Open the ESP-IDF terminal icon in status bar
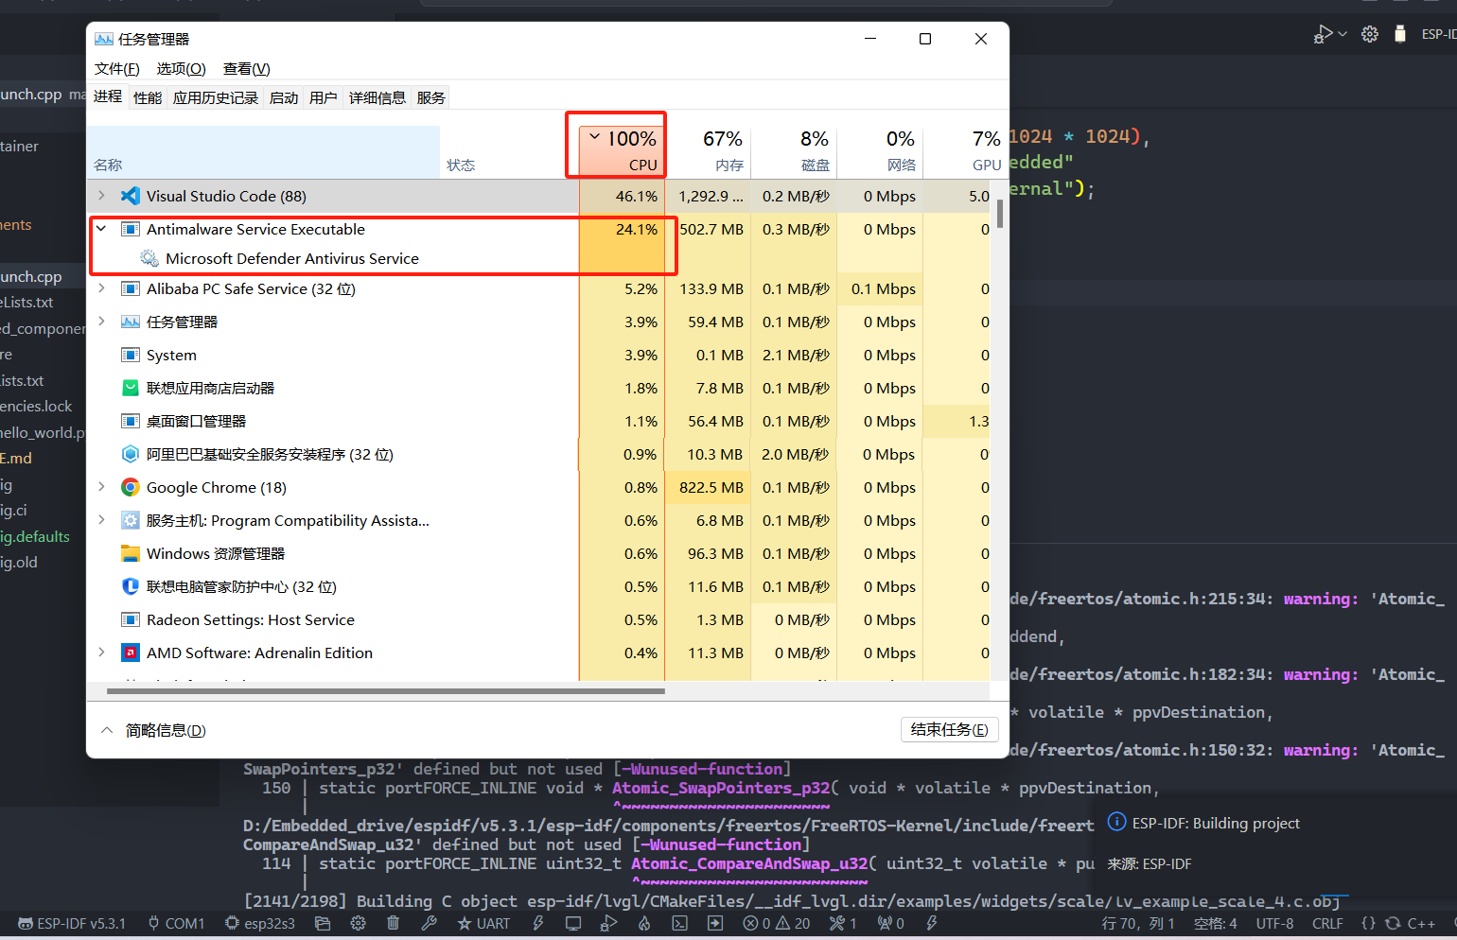Viewport: 1457px width, 940px height. pyautogui.click(x=679, y=923)
